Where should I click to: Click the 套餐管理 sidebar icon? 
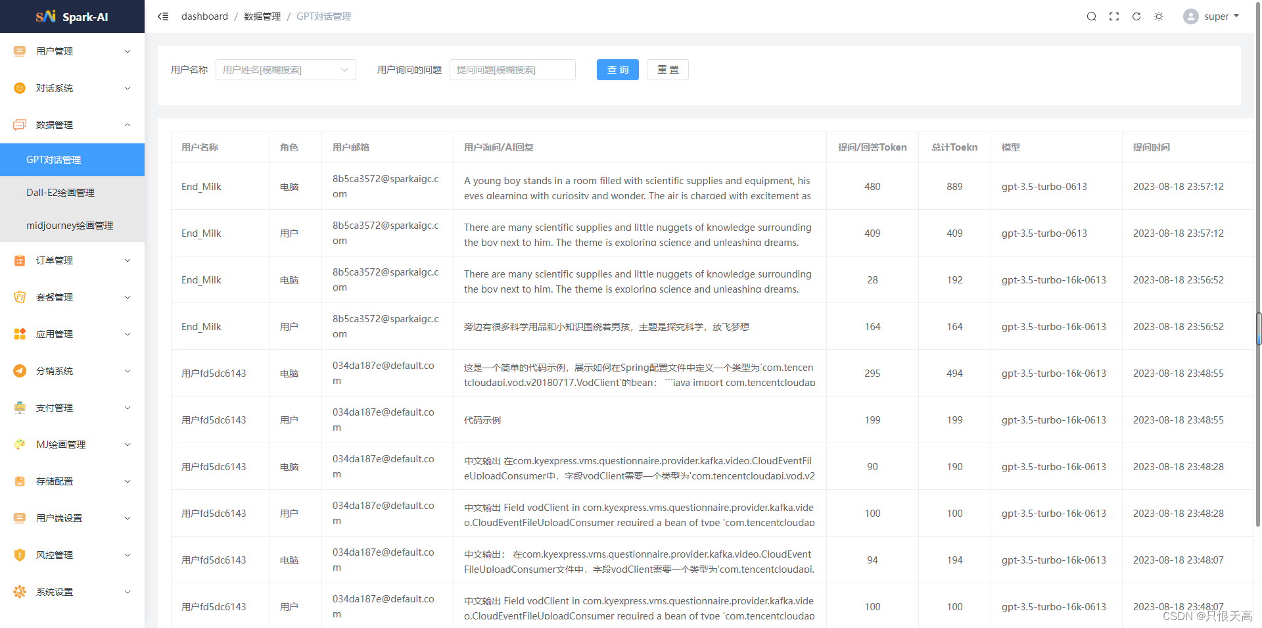point(20,297)
